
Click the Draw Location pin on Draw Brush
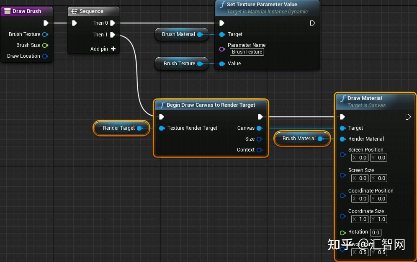click(x=45, y=56)
